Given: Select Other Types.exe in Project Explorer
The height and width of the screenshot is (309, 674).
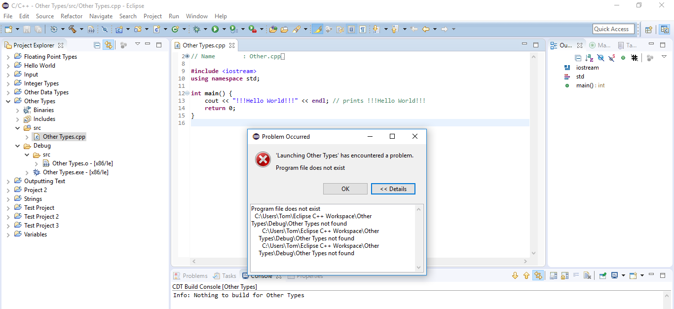Looking at the screenshot, I should [x=75, y=172].
